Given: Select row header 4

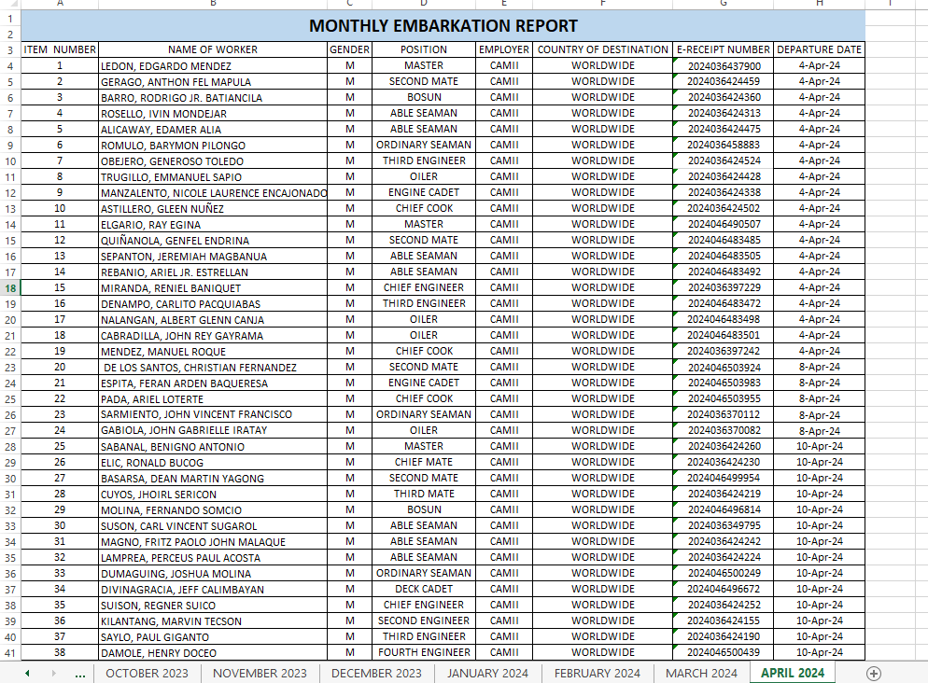Looking at the screenshot, I should 10,65.
